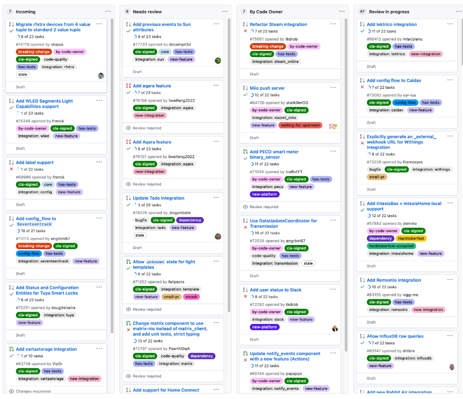The width and height of the screenshot is (463, 399).
Task: Click the passing checkmark icon on Miio push server
Action: click(x=245, y=95)
